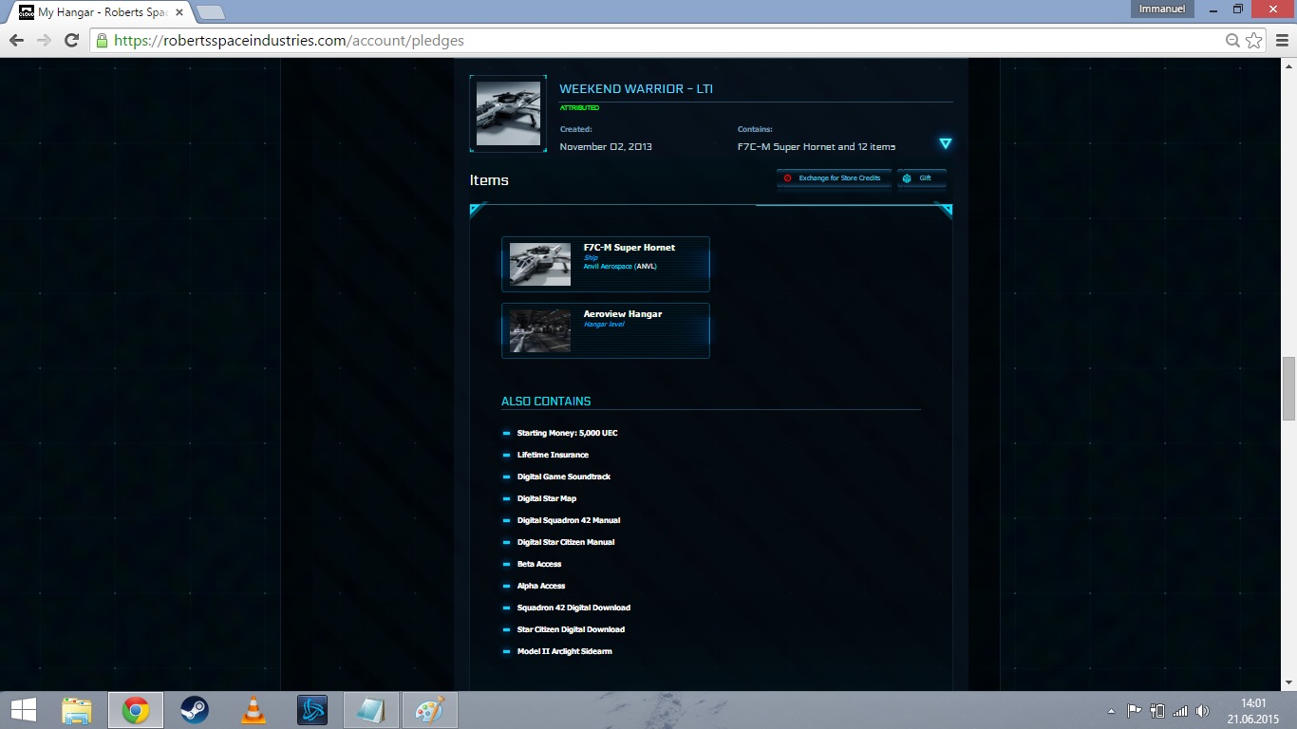
Task: Click the Weekend Warrior package image
Action: coord(508,114)
